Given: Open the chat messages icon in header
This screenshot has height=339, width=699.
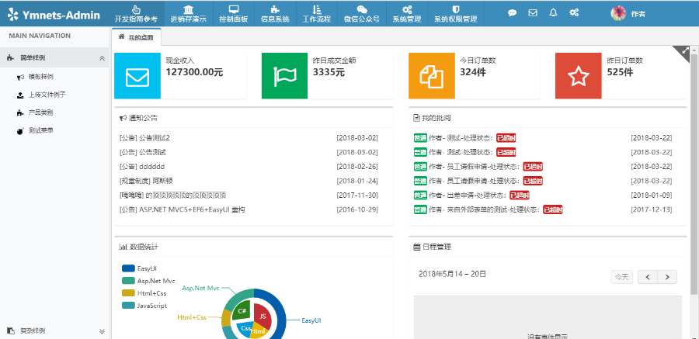Looking at the screenshot, I should [x=513, y=13].
